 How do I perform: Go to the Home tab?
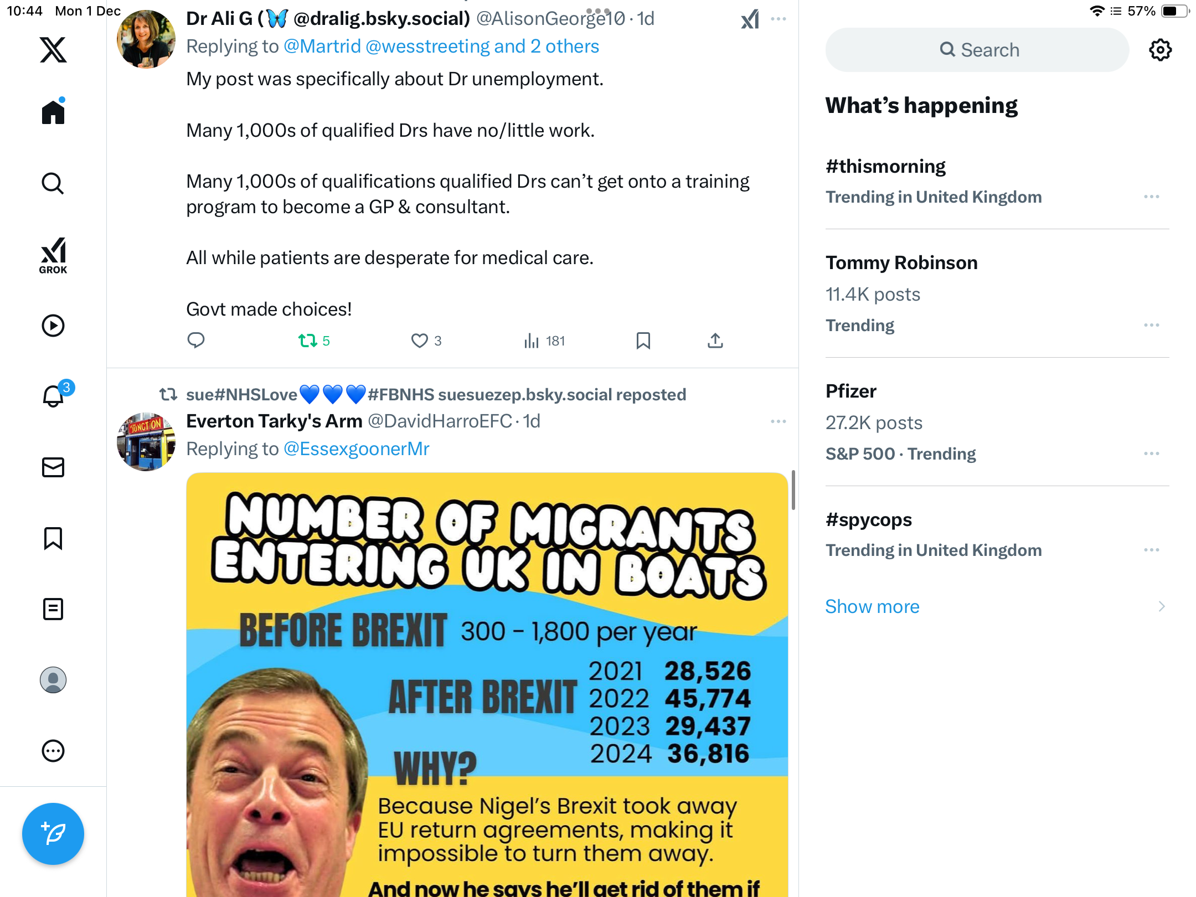(53, 112)
